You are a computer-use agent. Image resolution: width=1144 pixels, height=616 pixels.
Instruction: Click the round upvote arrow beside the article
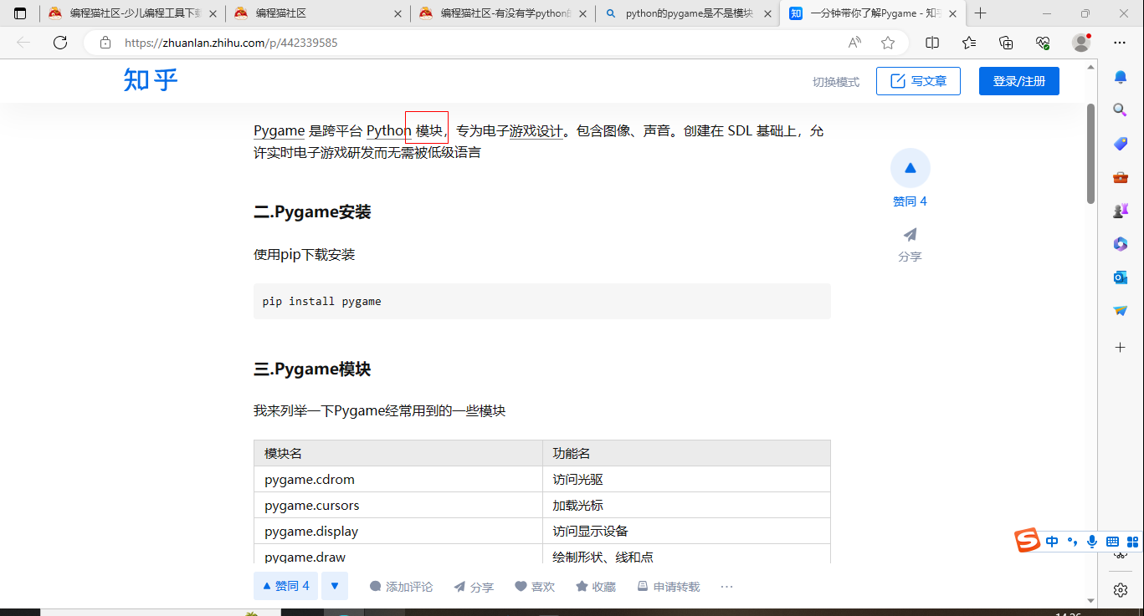pos(910,168)
